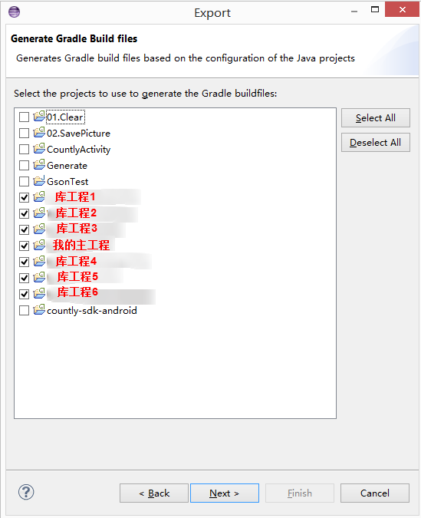Tick the countly-sdk-android checkbox
The width and height of the screenshot is (421, 518).
point(24,311)
